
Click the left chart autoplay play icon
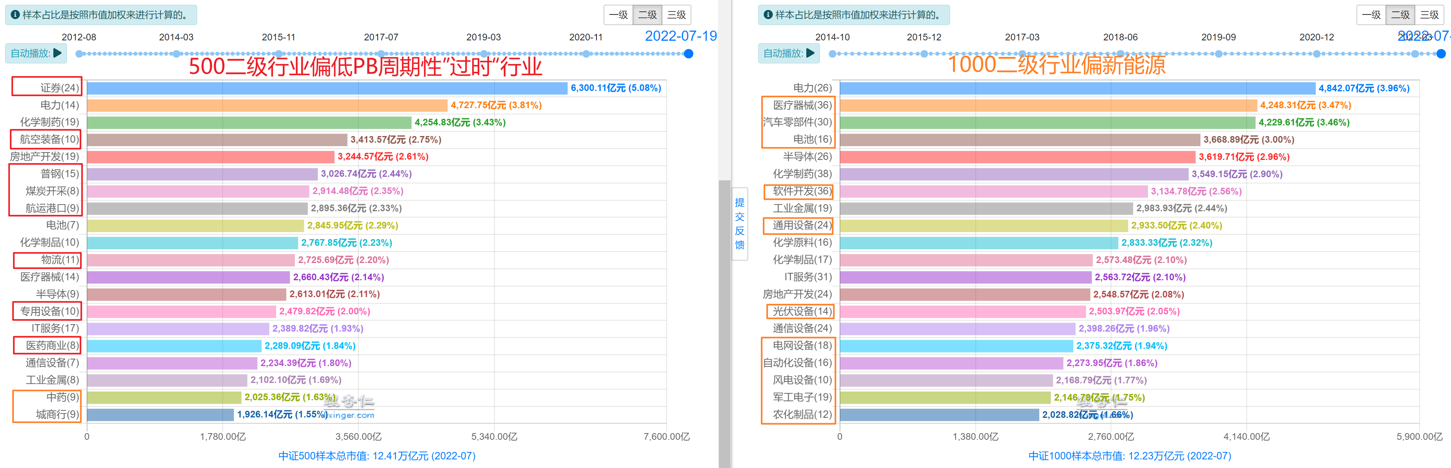point(57,53)
